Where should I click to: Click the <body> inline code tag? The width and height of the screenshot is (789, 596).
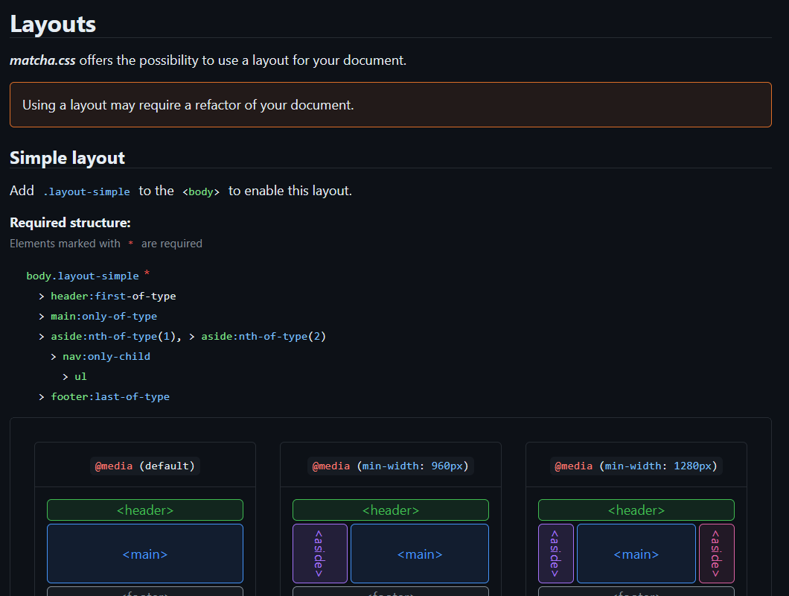pos(201,191)
